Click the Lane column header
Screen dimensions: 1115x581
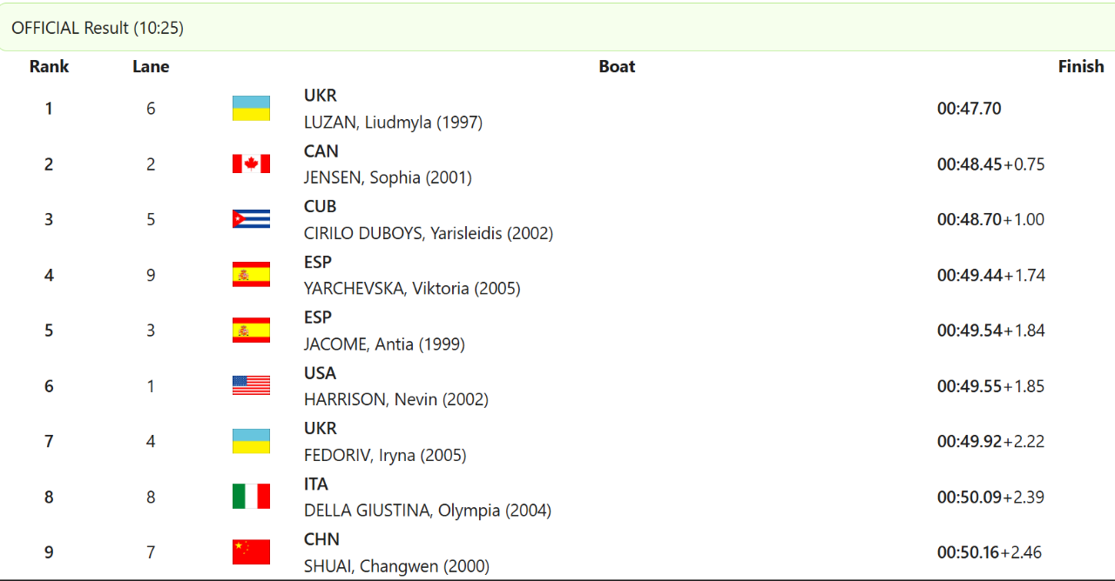[x=151, y=66]
